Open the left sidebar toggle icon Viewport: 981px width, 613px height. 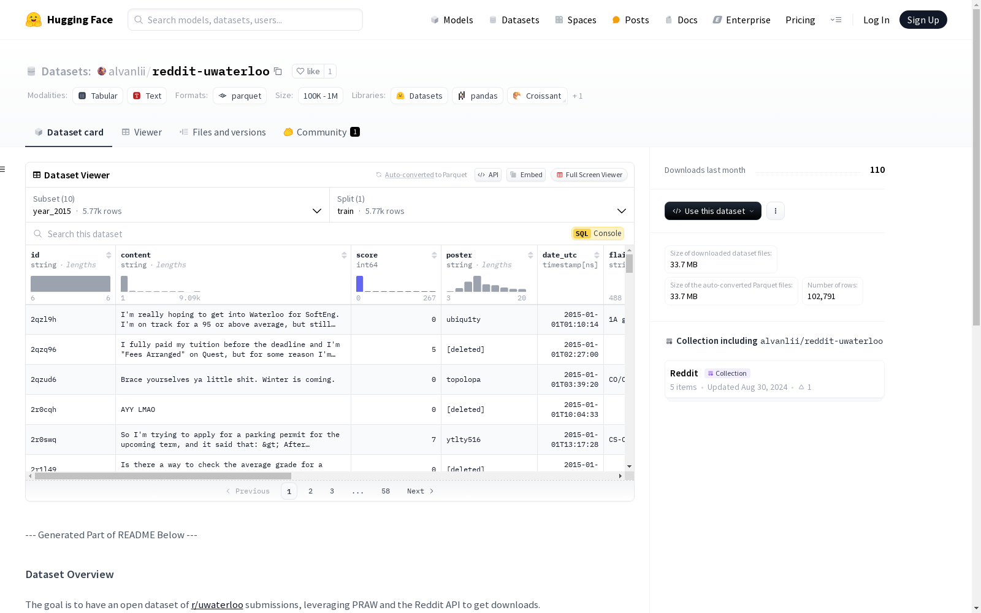(3, 169)
